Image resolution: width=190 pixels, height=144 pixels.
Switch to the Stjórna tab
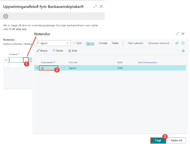[x=90, y=43]
